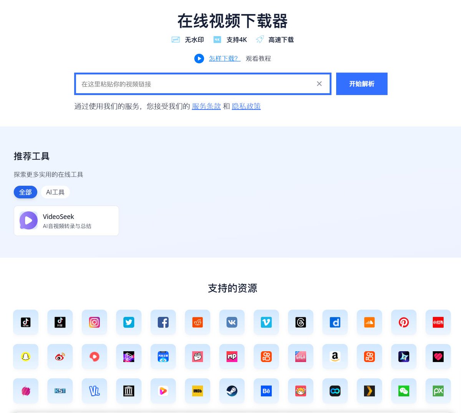Click the 开始解析 button
Image resolution: width=461 pixels, height=413 pixels.
pyautogui.click(x=362, y=84)
